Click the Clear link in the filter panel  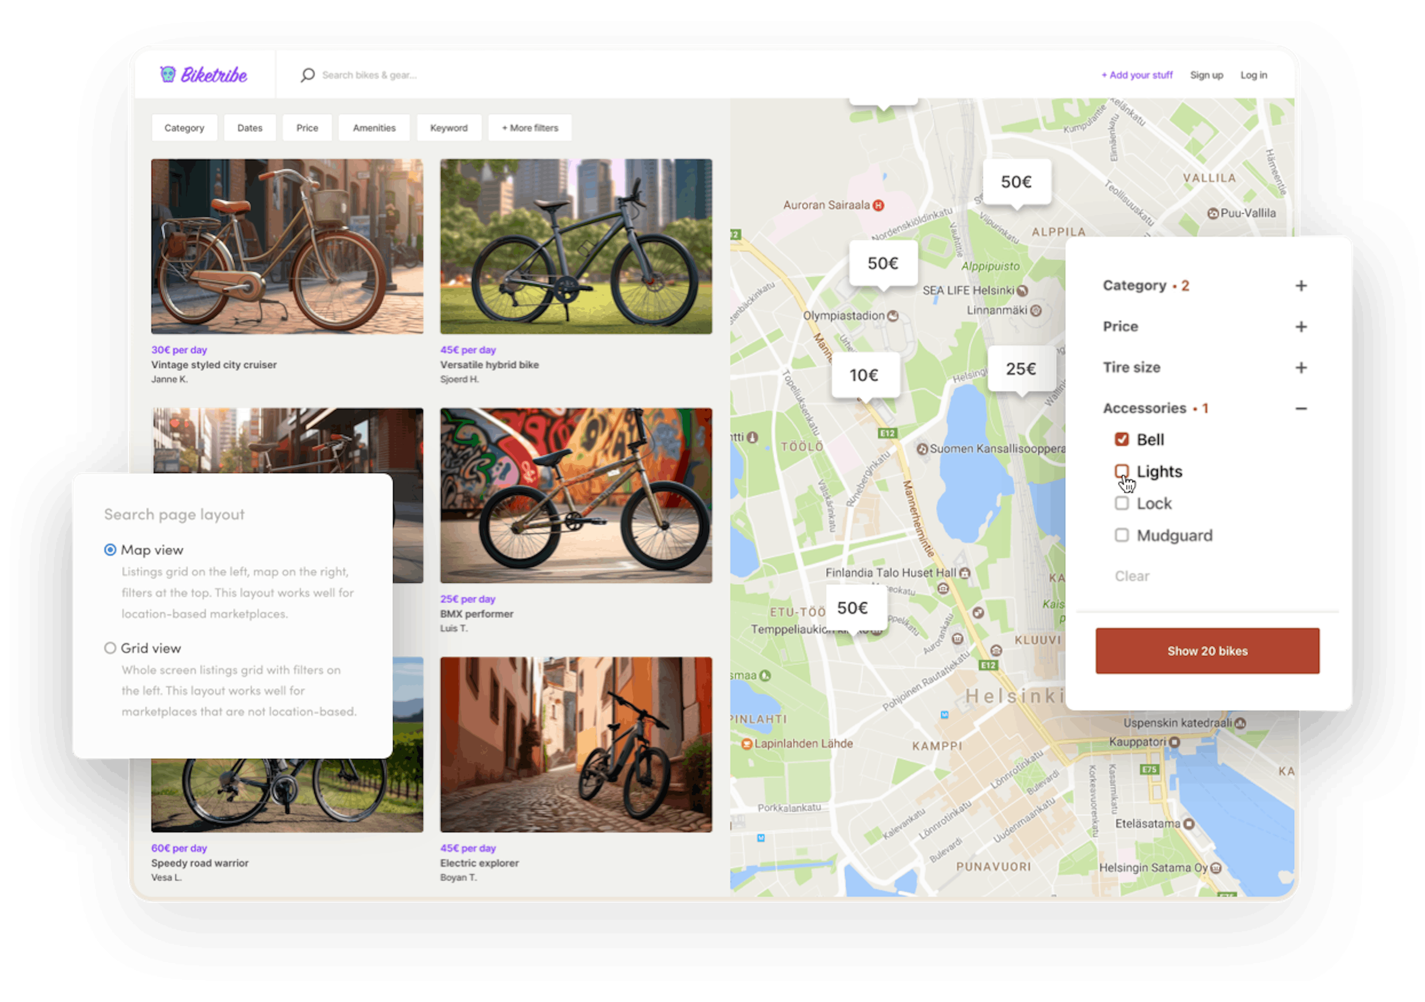[x=1132, y=576]
